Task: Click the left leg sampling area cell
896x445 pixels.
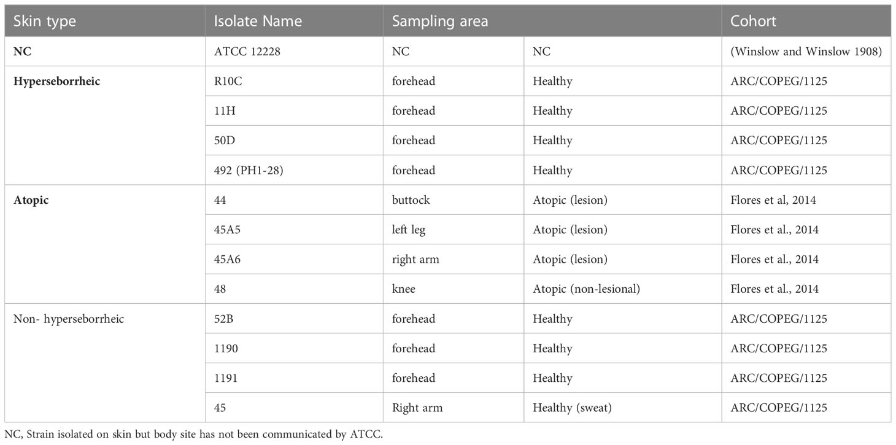Action: click(453, 230)
